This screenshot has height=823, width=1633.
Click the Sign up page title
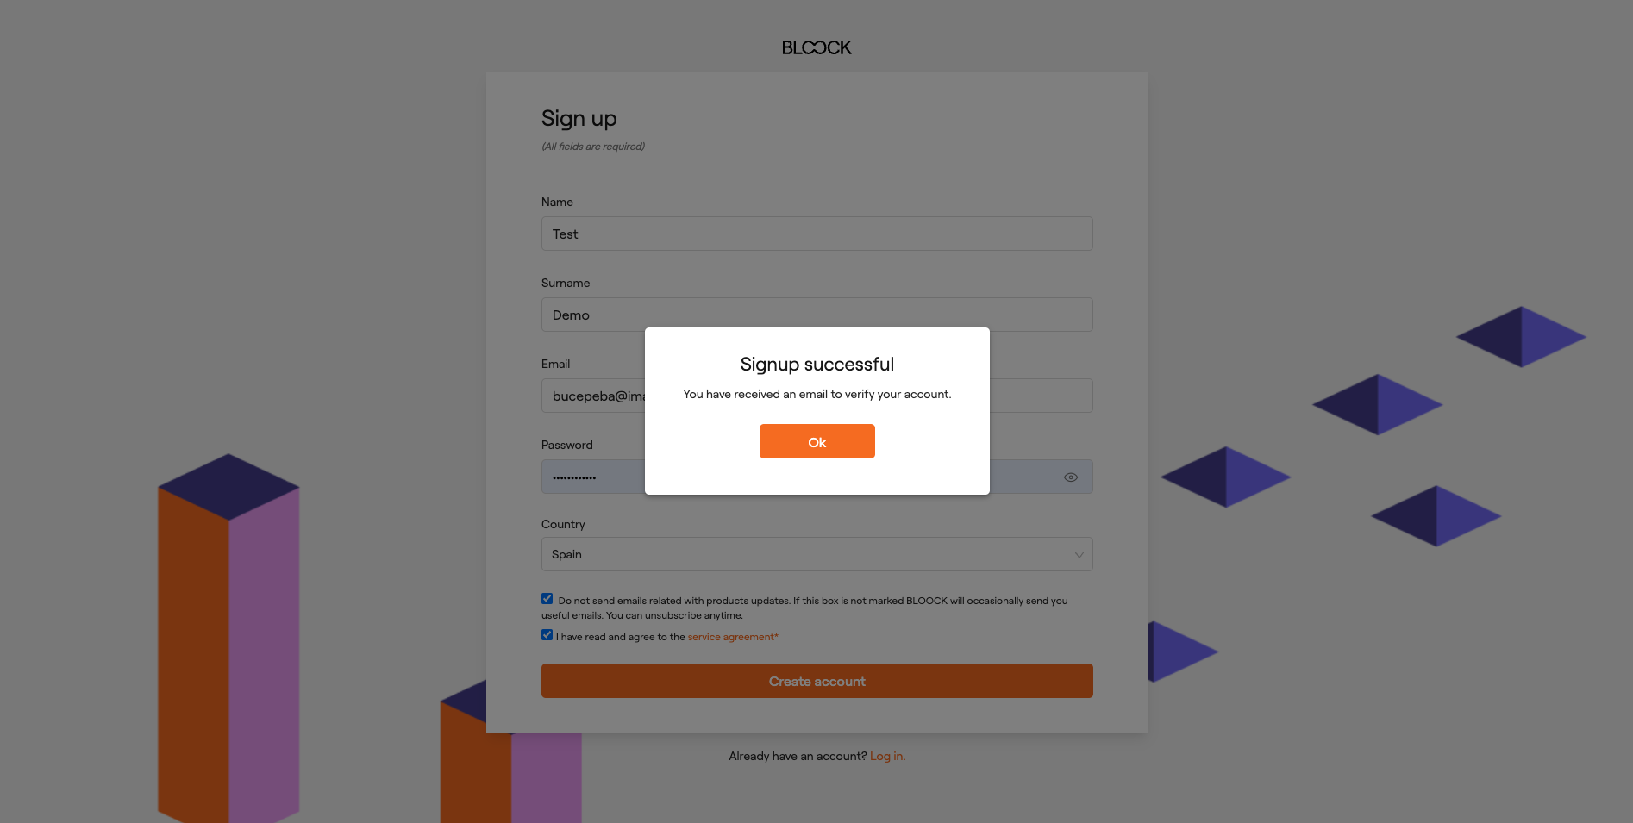[579, 119]
